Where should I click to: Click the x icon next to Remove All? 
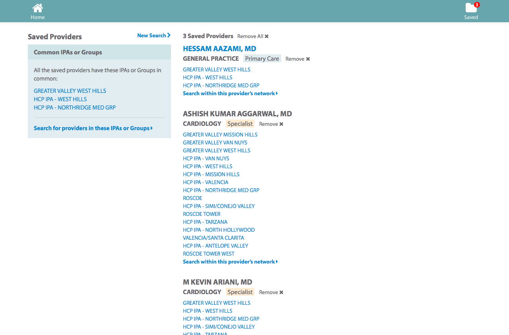(266, 36)
